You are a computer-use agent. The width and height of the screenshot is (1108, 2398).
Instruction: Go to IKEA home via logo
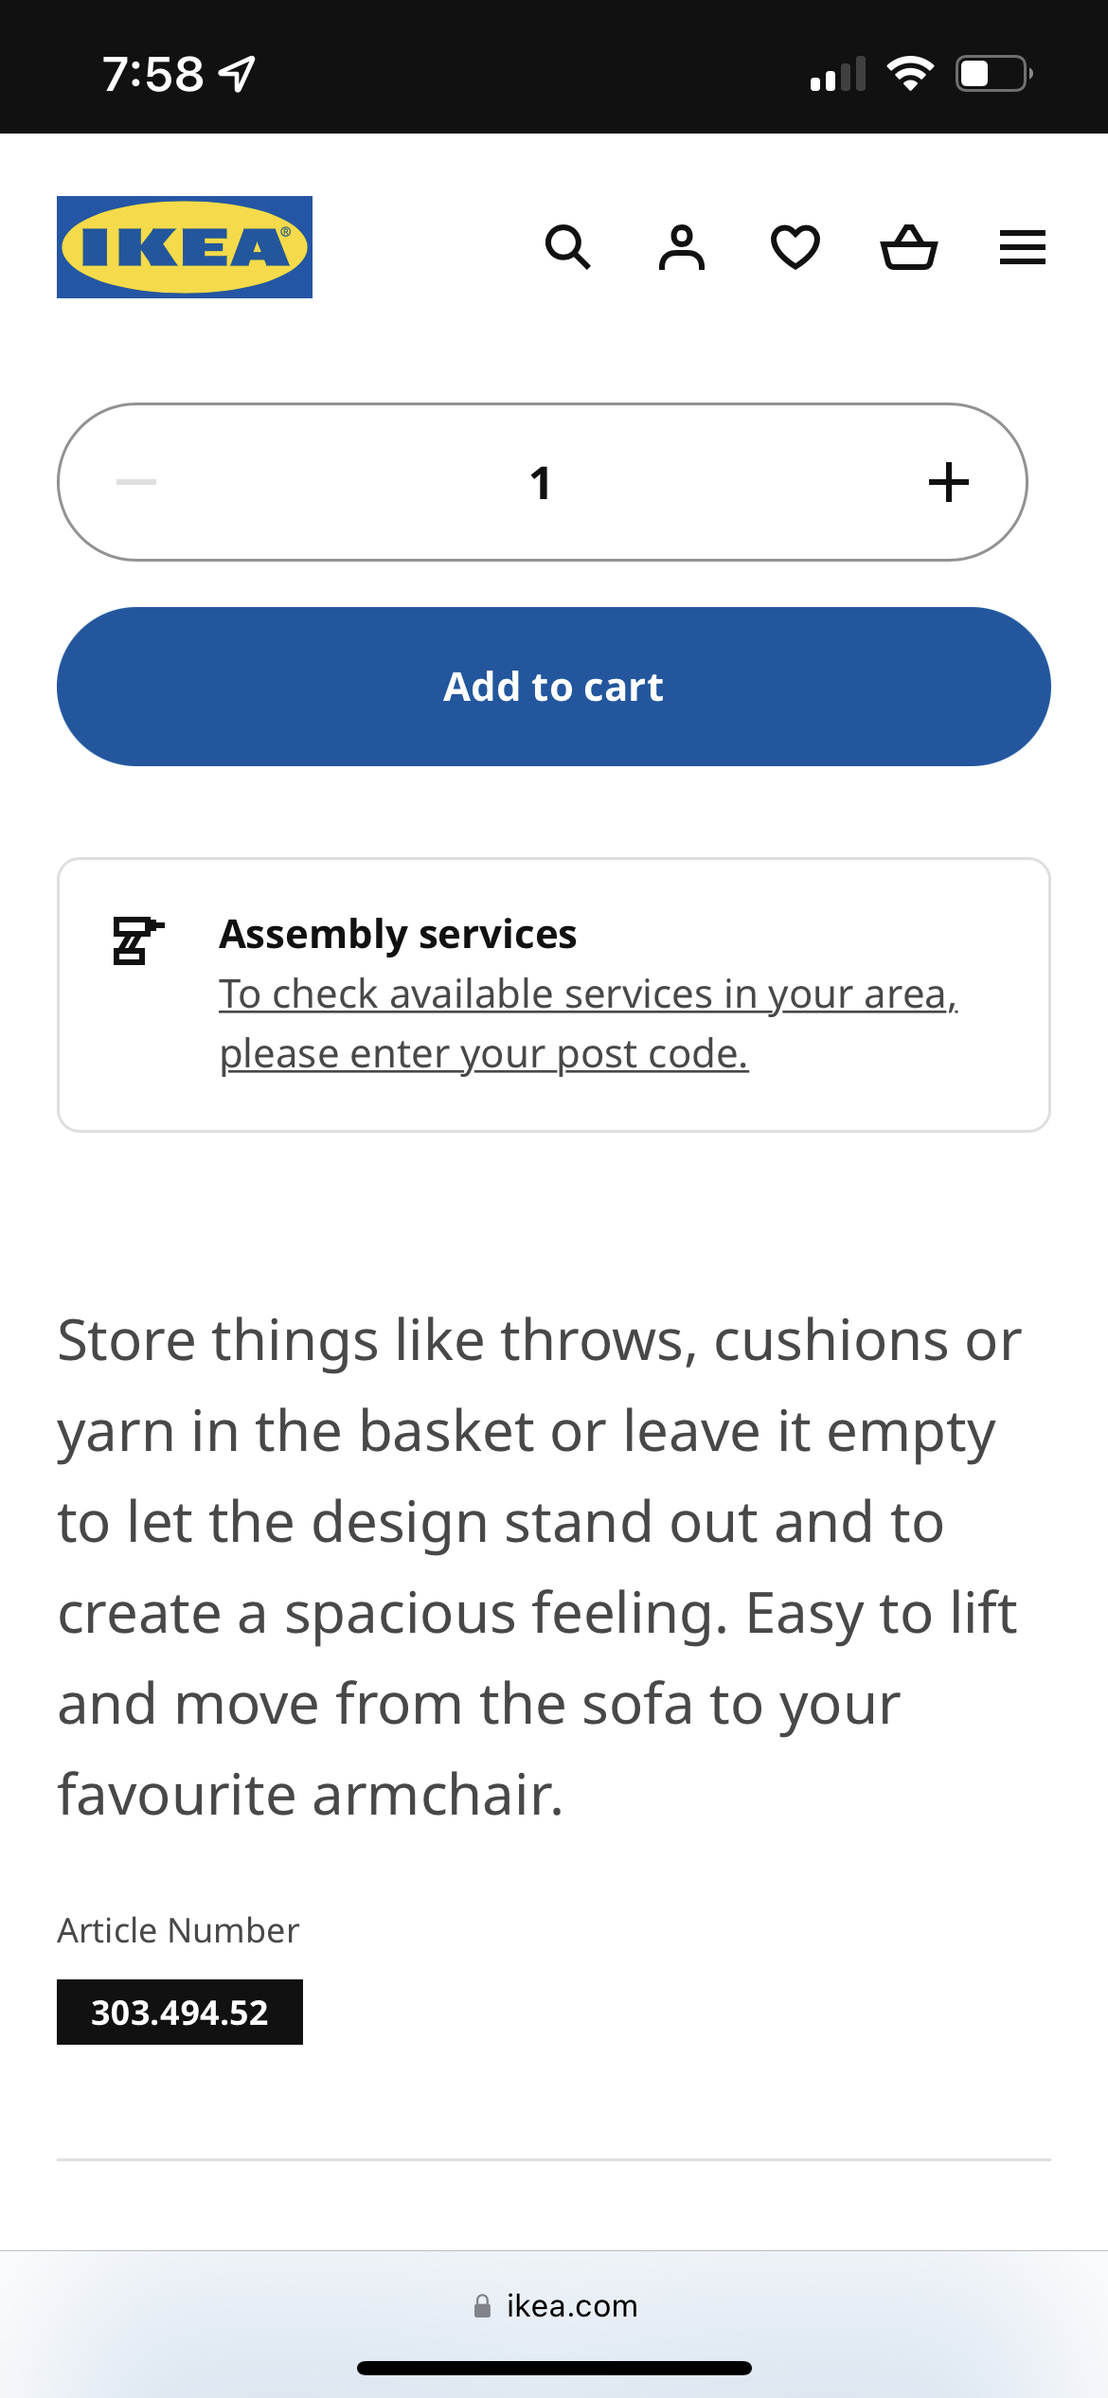click(185, 247)
